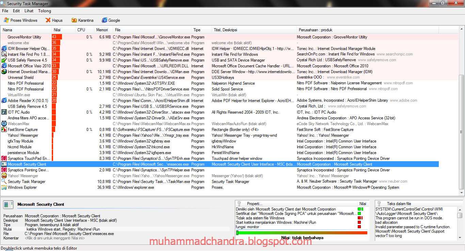Click the Internet Download Manager globe icon
465x251 pixels.
4,72
